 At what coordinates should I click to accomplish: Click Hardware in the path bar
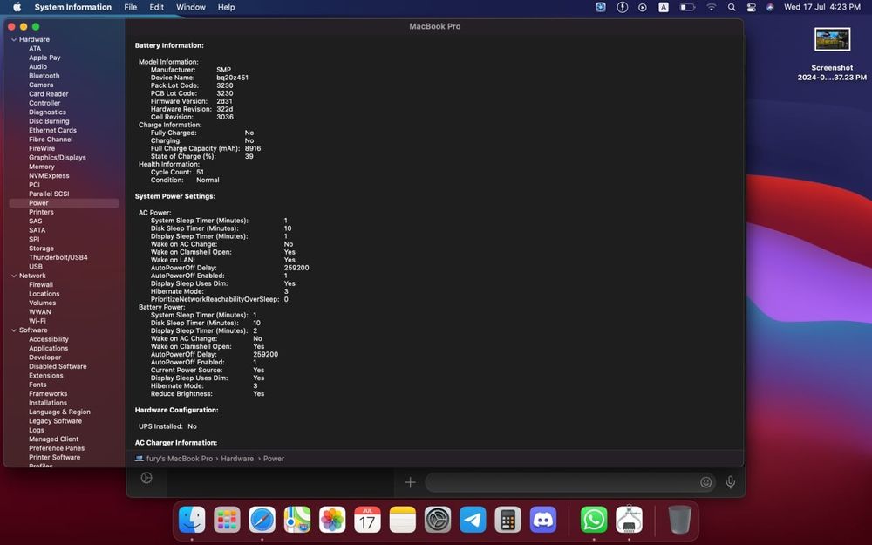click(237, 459)
